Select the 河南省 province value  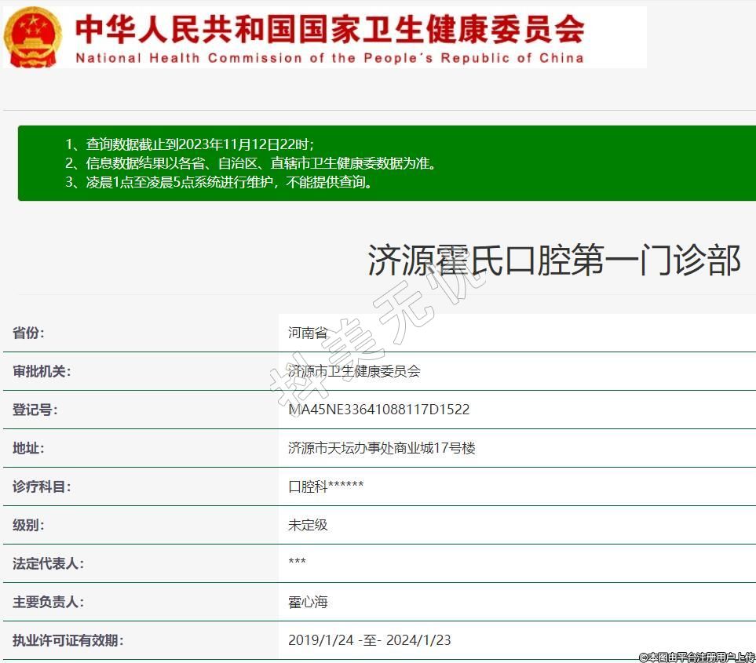click(308, 333)
